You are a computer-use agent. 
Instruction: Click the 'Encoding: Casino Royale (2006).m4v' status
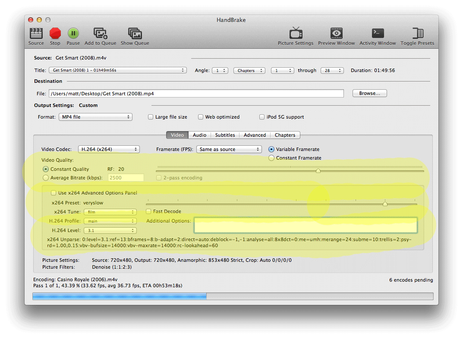(x=75, y=279)
